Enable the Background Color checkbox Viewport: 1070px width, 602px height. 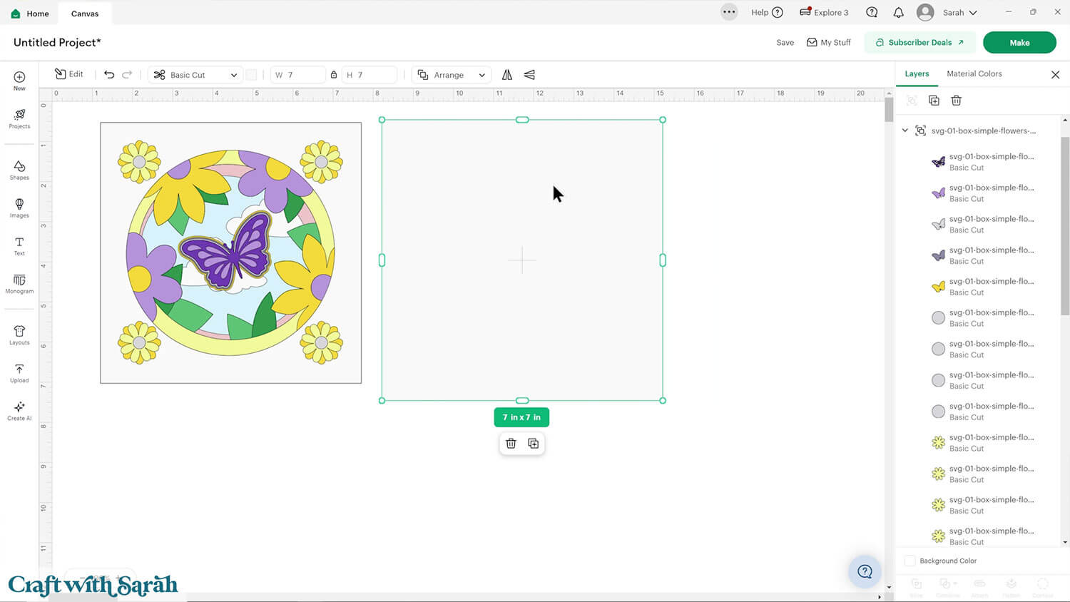tap(910, 561)
